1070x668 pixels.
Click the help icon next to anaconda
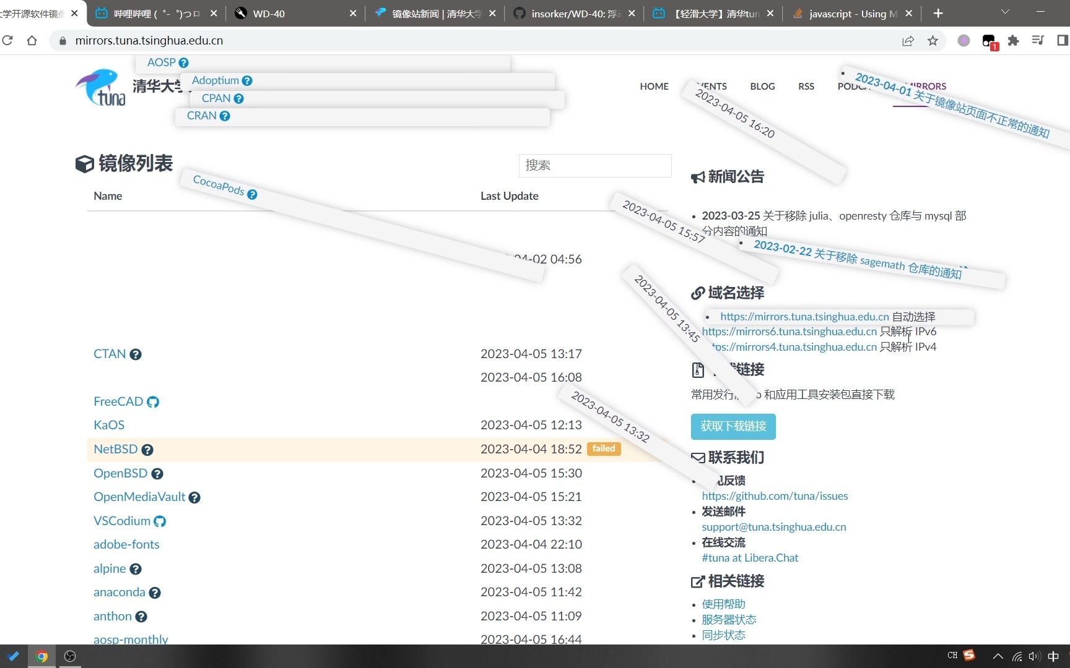155,593
